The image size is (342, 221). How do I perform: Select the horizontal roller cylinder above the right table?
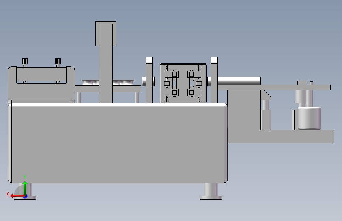pos(239,81)
